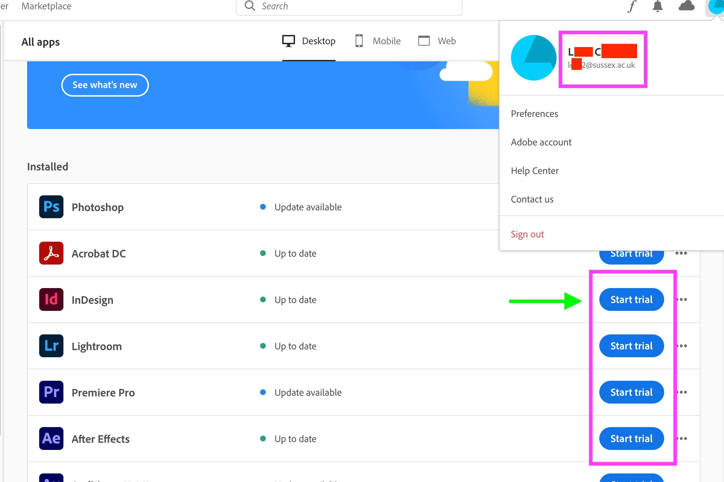Switch to the Mobile tab
The image size is (724, 482).
pyautogui.click(x=378, y=41)
